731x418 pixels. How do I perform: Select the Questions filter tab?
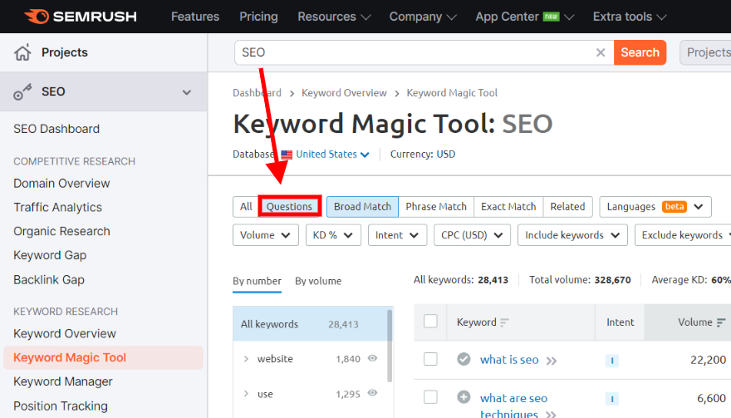pos(290,207)
